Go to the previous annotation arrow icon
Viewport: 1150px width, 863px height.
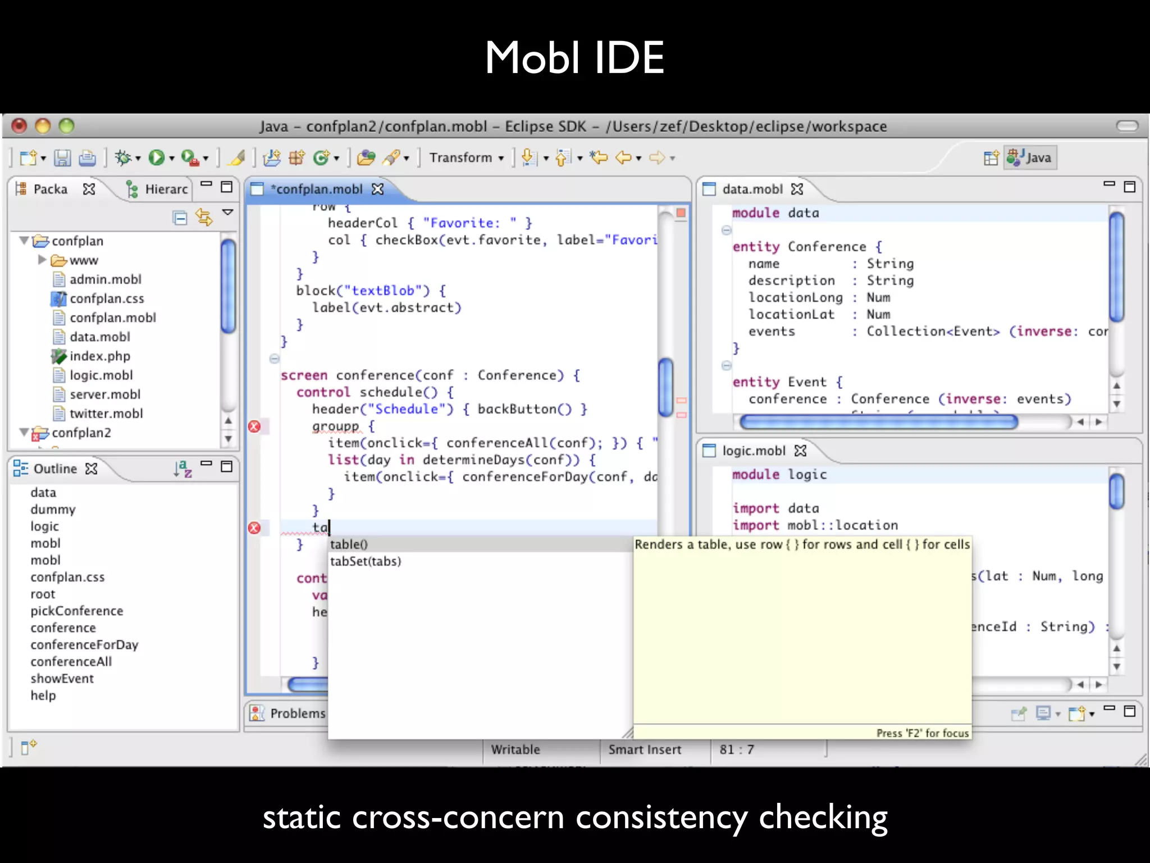[563, 158]
